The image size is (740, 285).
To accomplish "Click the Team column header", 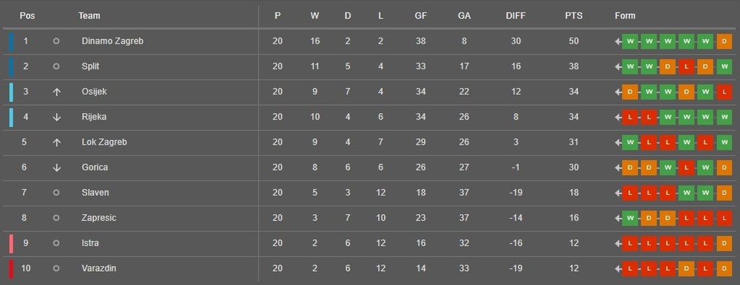I will pos(90,16).
